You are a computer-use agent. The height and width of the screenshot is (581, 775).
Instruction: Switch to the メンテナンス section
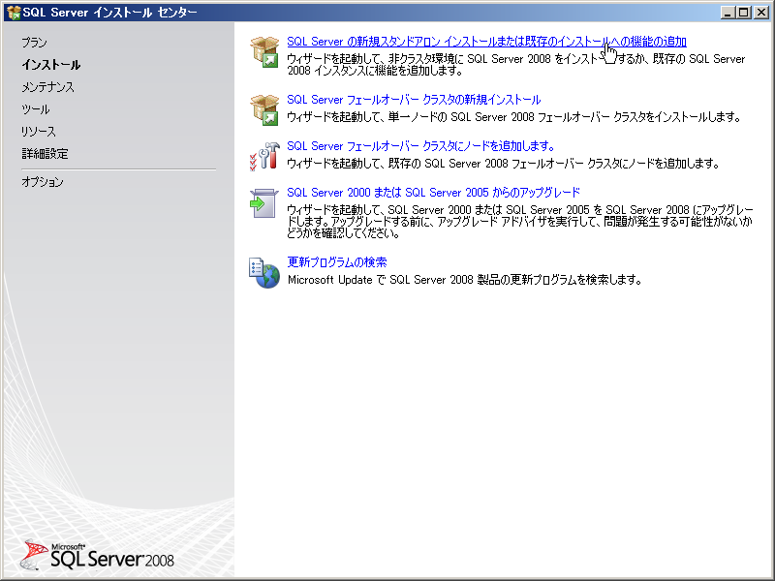tap(47, 87)
